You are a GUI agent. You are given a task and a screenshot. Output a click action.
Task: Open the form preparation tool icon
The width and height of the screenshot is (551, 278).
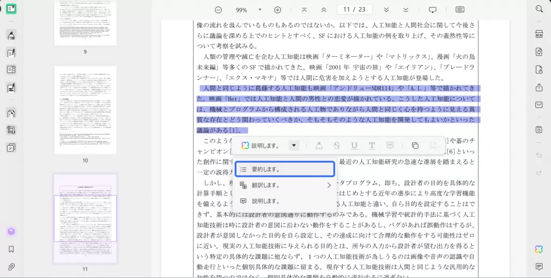point(11,69)
